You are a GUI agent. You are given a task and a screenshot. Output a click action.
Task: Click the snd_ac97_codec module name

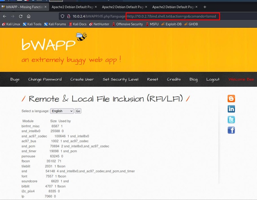click(34, 136)
